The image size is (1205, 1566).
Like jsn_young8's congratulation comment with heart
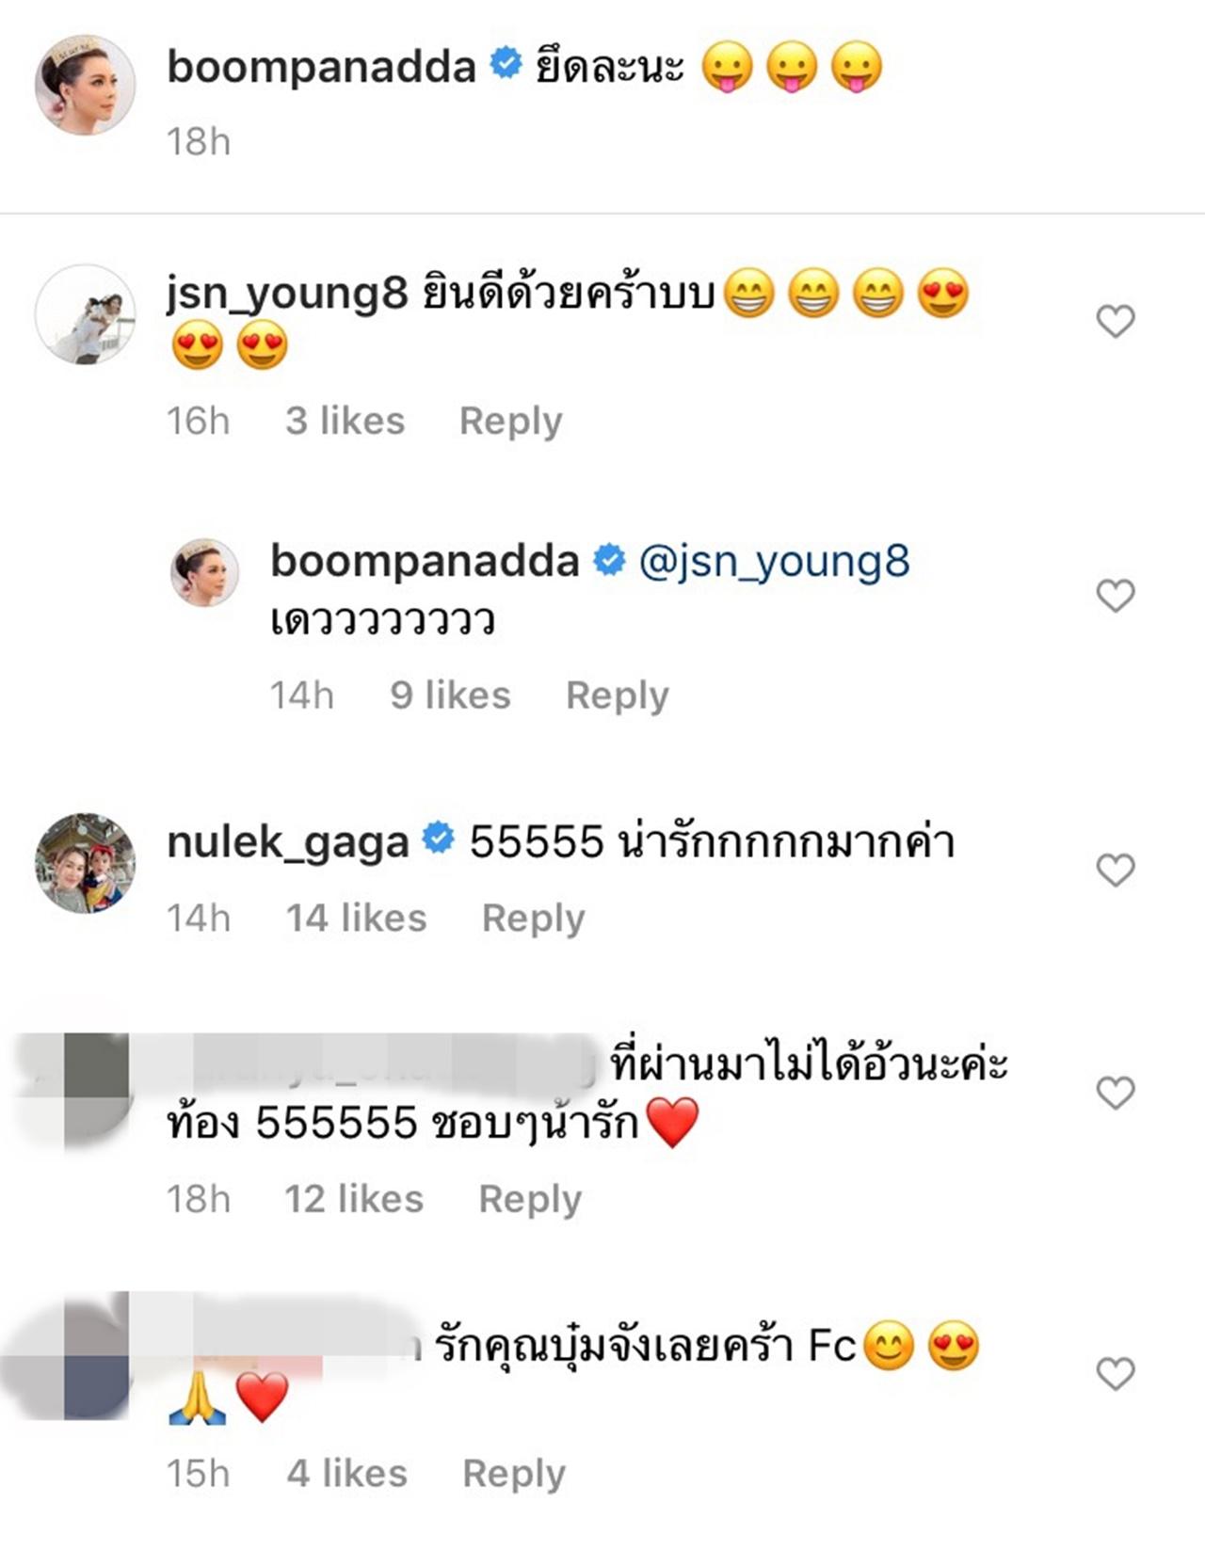1116,322
